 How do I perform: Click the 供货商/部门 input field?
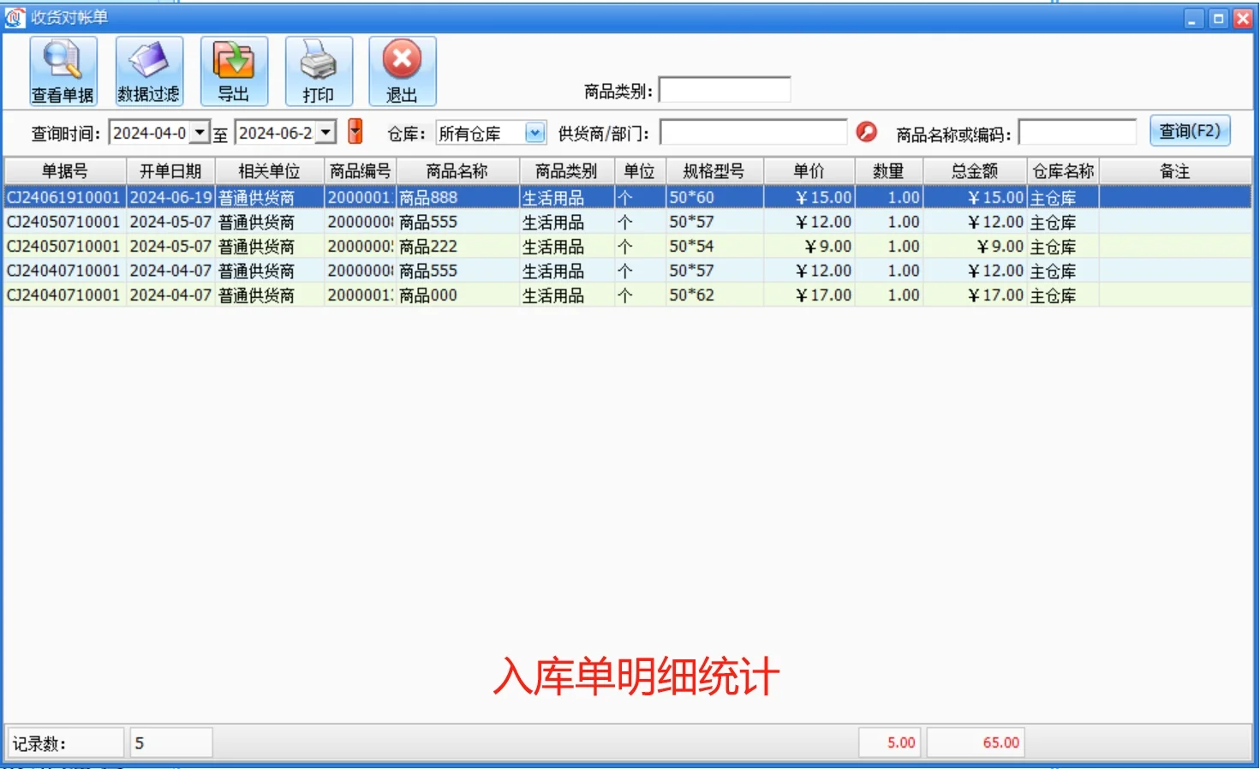752,132
